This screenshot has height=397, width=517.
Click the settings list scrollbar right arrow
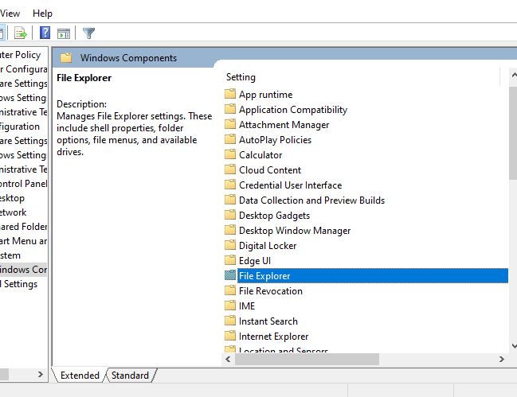coord(502,359)
